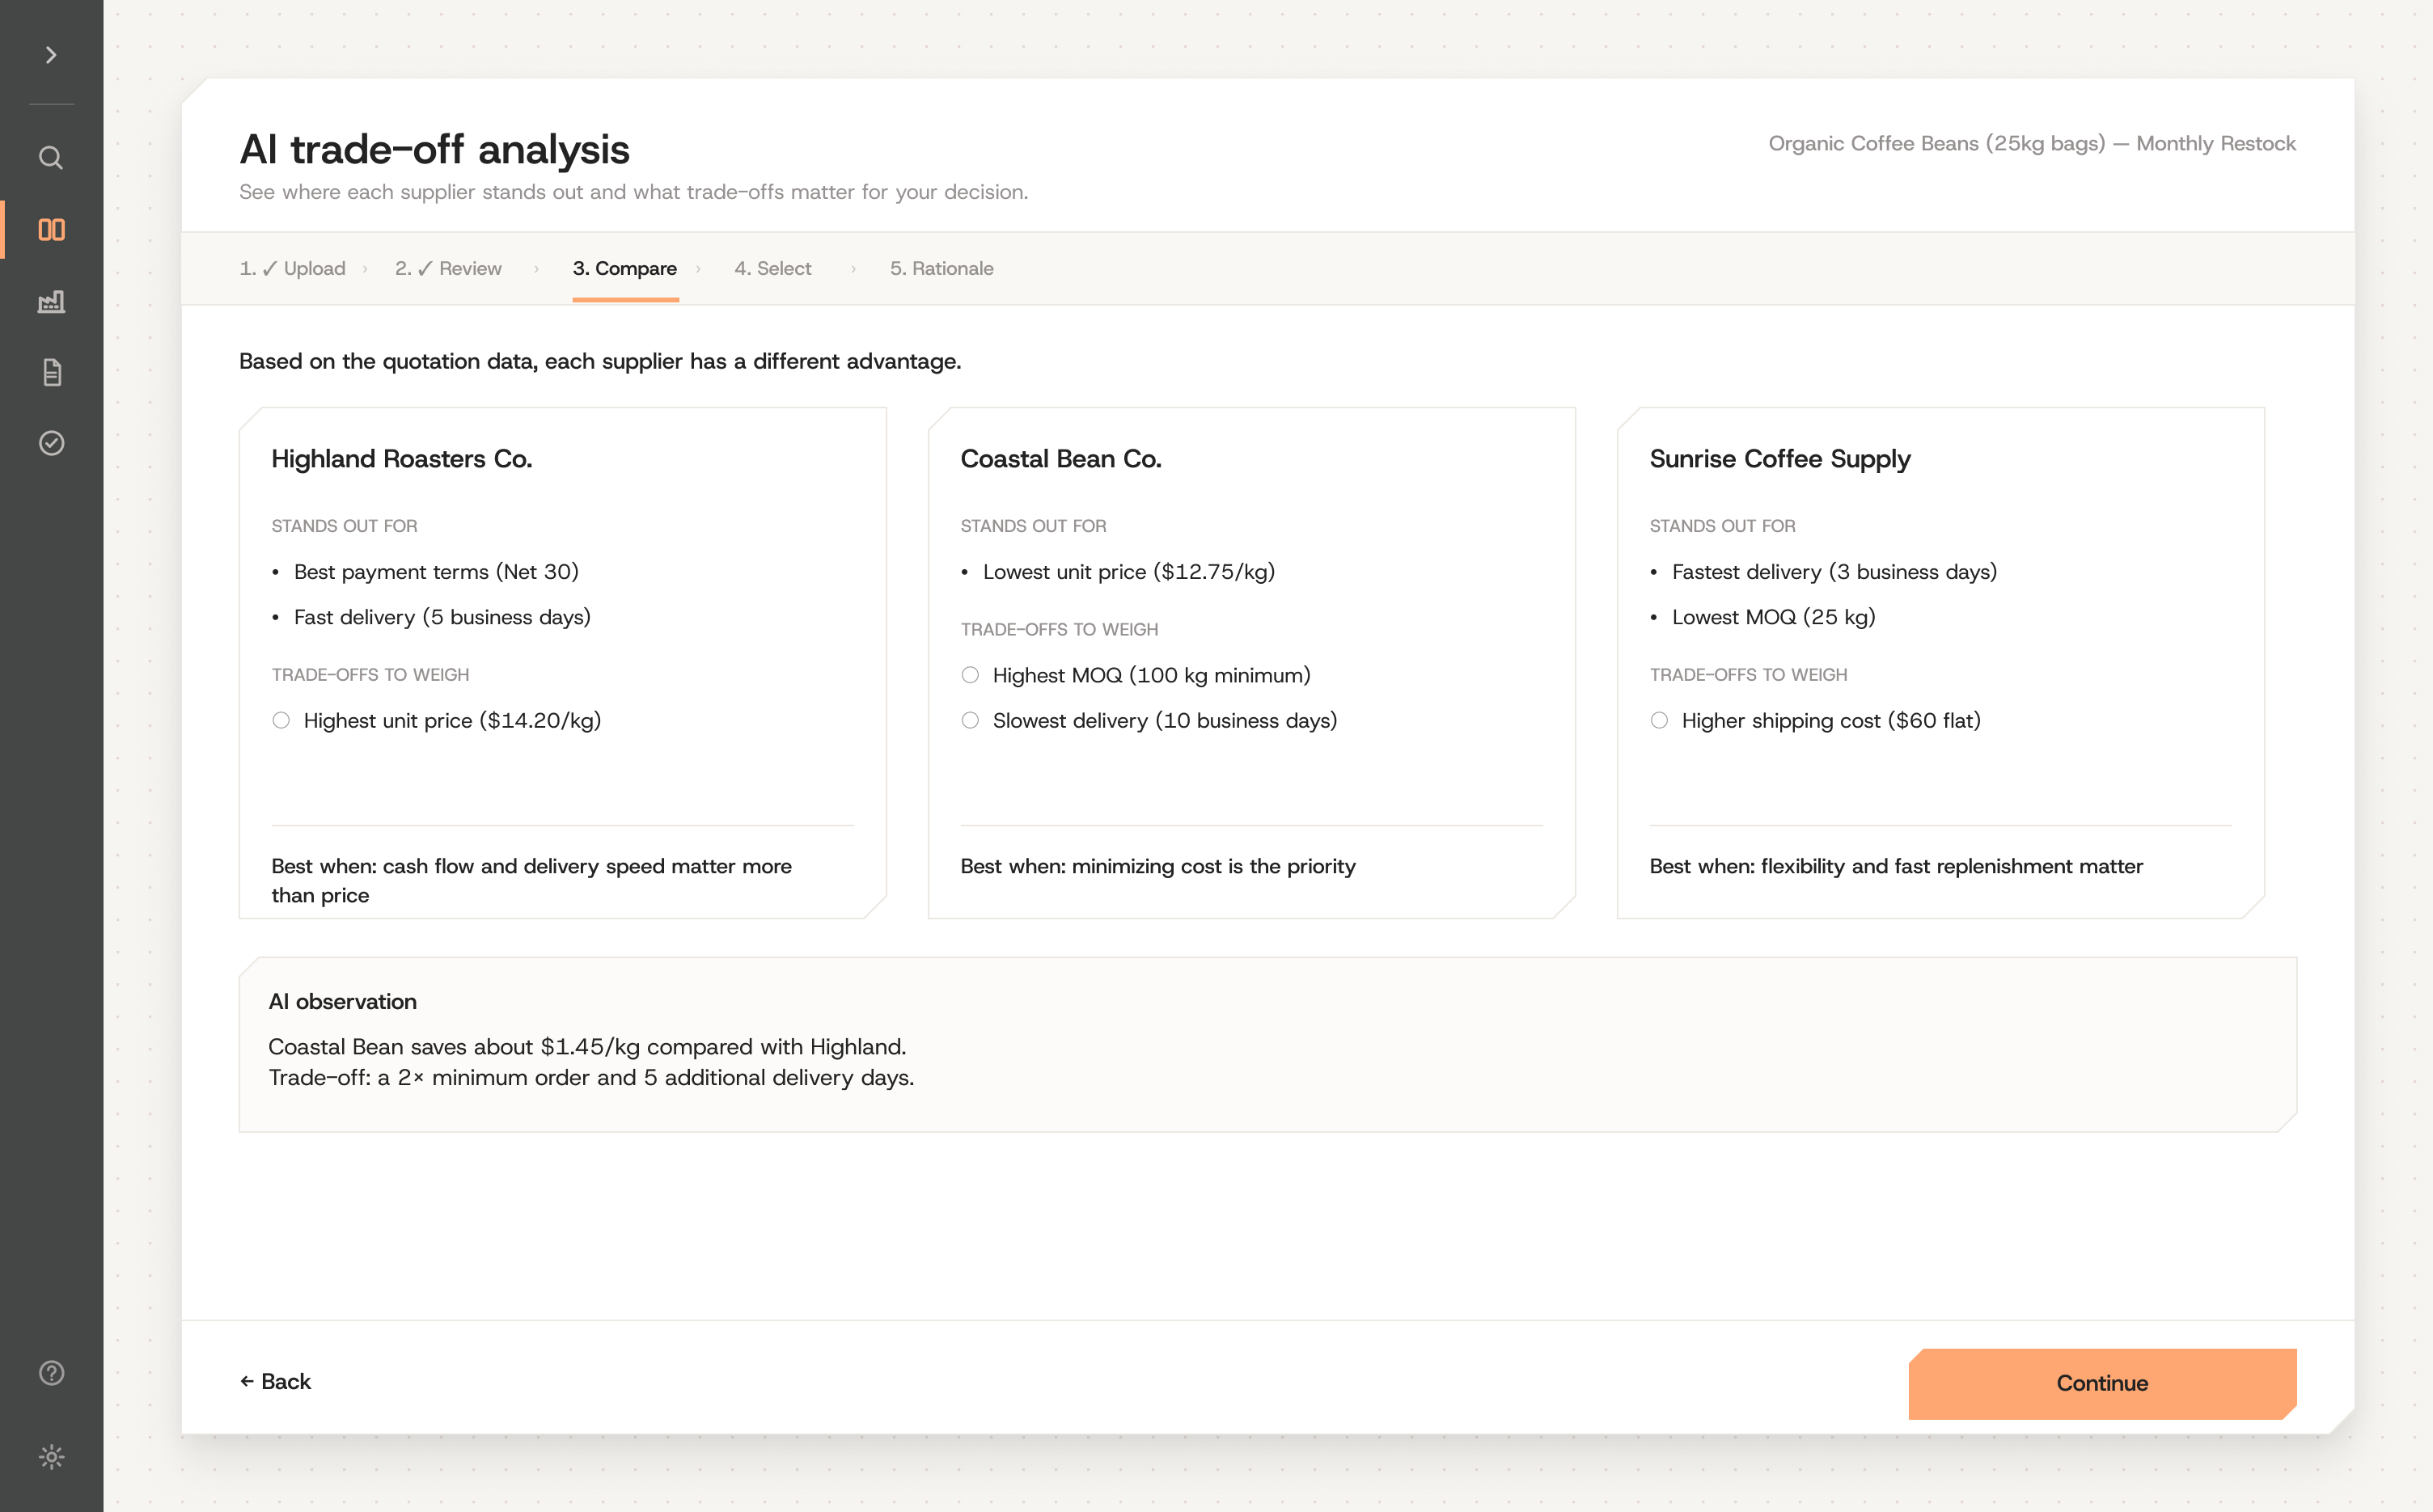Click the Organic Coffee Beans Monthly Restock label

[2032, 143]
